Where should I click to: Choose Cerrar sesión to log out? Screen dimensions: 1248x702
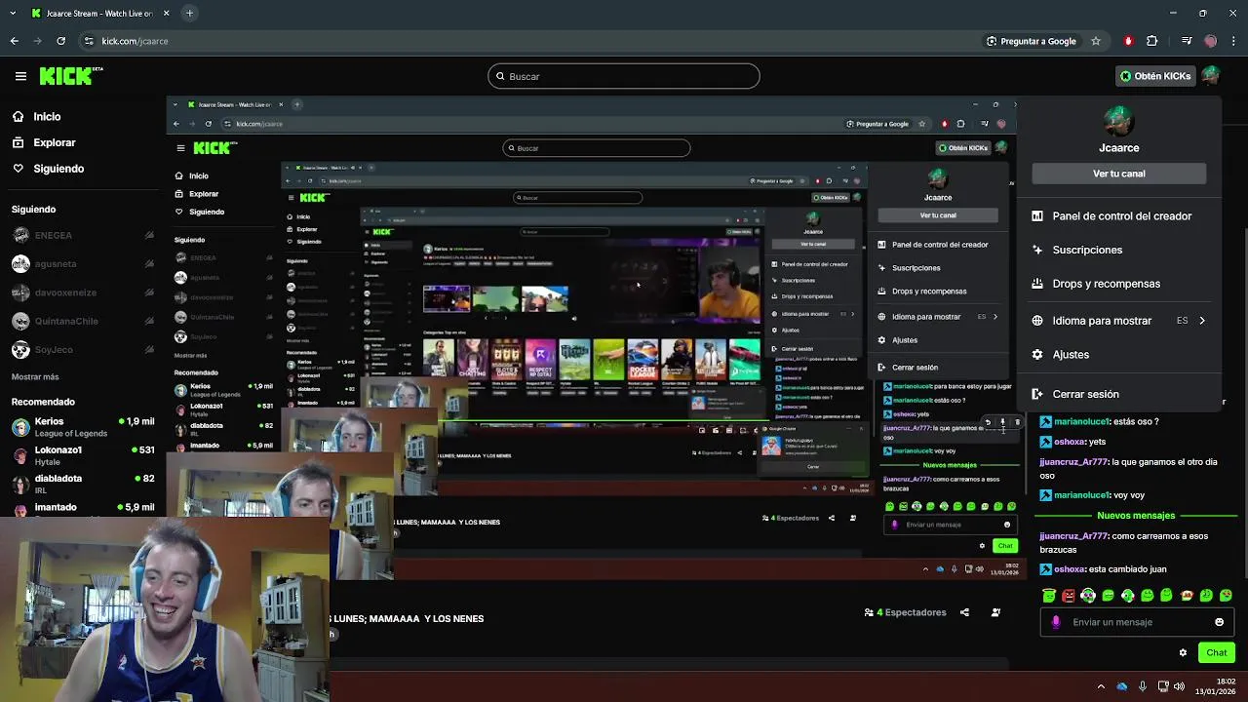pos(1120,394)
